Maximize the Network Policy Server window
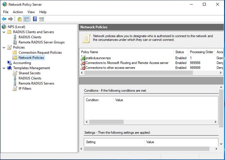This screenshot has height=160, width=225. point(204,4)
